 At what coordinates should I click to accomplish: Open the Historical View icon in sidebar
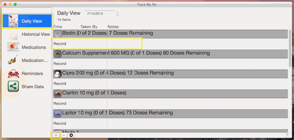click(x=13, y=35)
